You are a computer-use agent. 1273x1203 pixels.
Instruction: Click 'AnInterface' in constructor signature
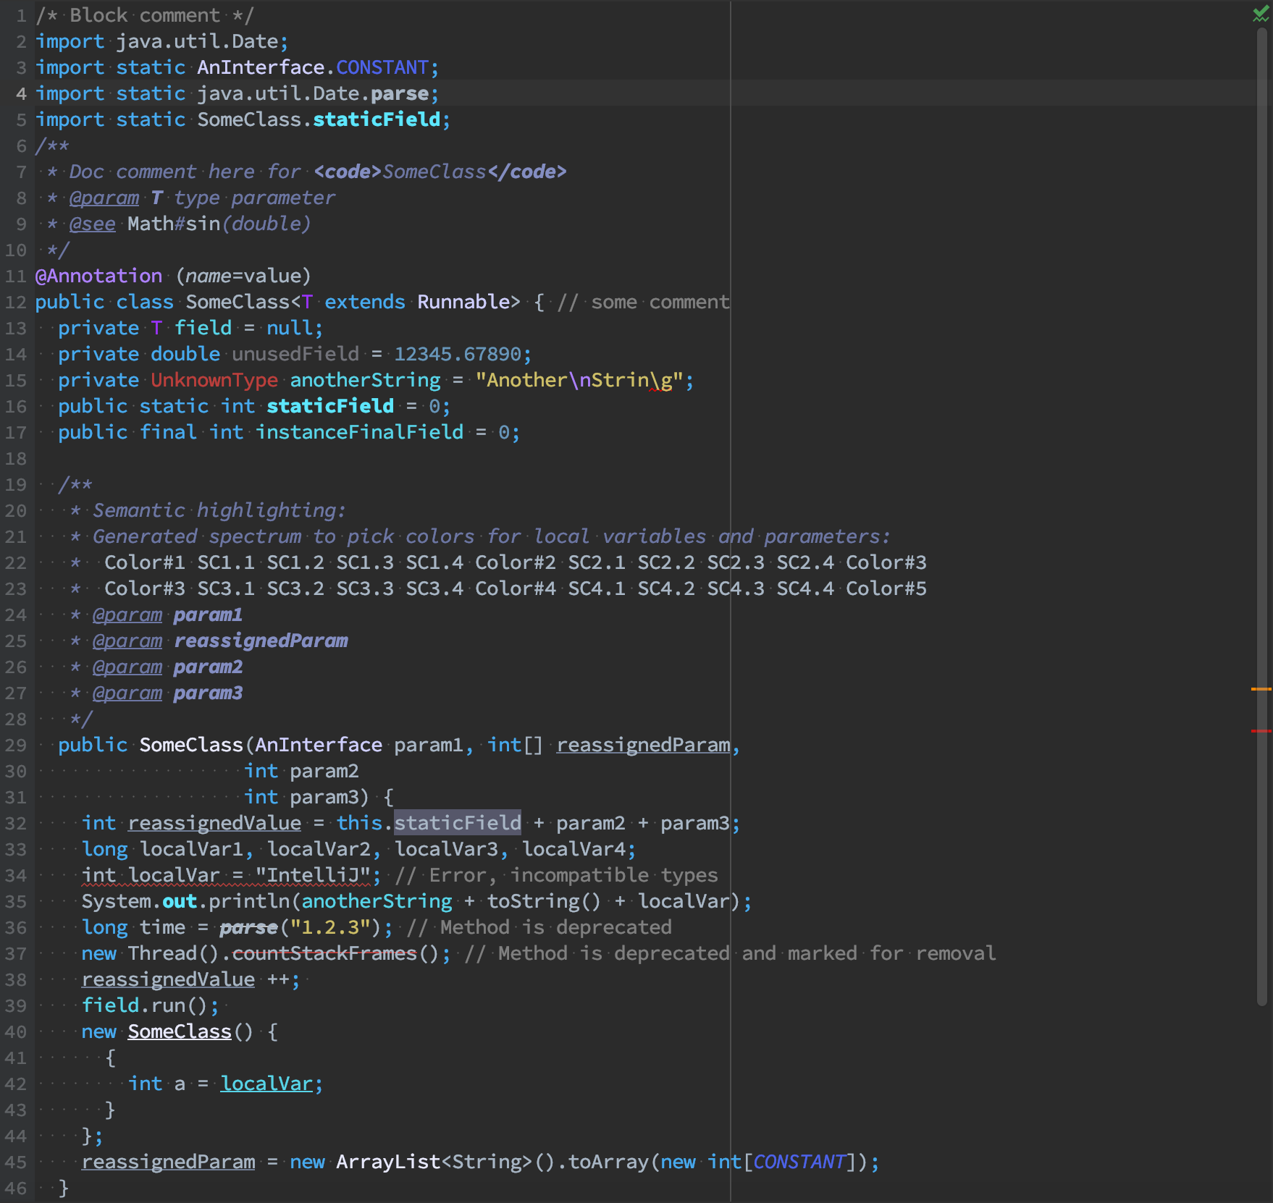[x=319, y=746]
